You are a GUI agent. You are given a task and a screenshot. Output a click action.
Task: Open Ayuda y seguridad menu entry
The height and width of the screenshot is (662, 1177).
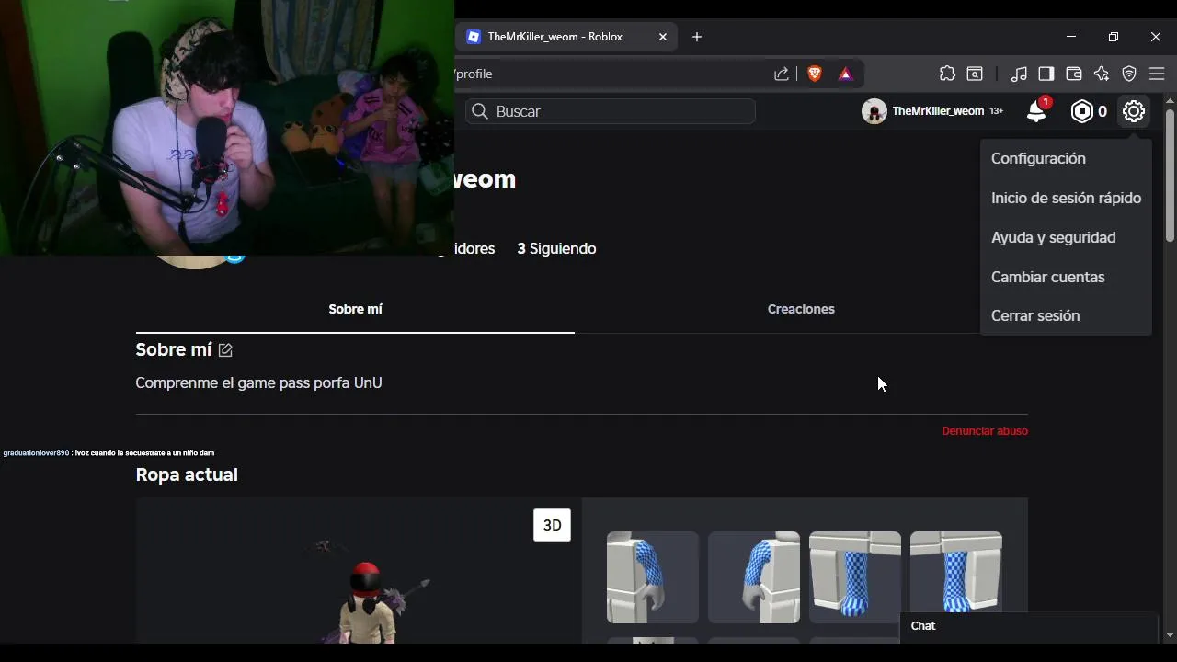click(1053, 237)
